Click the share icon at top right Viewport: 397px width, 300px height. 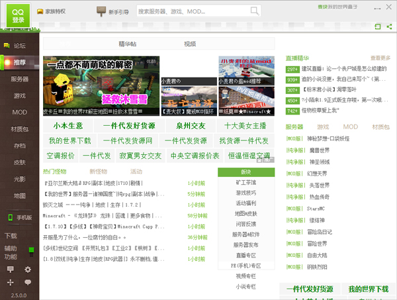(388, 26)
